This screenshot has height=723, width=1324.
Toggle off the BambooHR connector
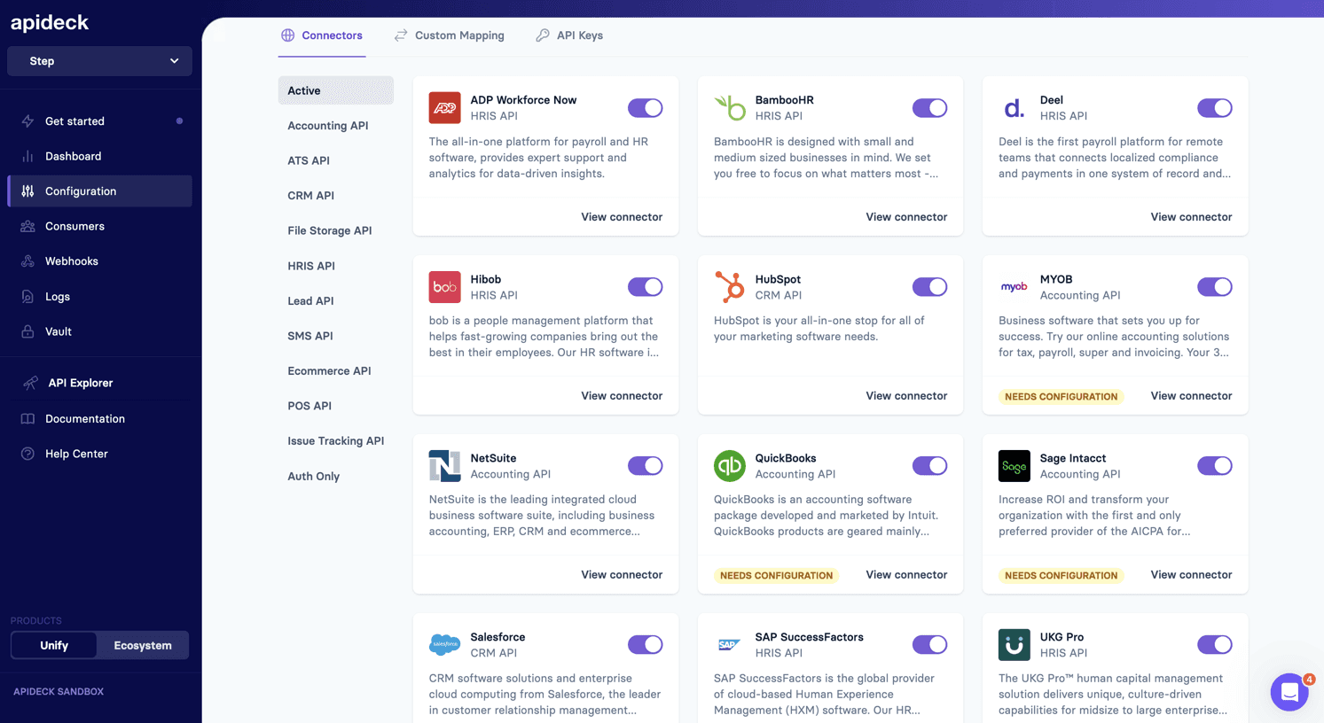coord(929,108)
